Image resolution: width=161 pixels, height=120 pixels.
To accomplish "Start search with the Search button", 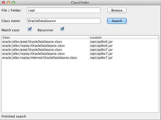I will [117, 21].
